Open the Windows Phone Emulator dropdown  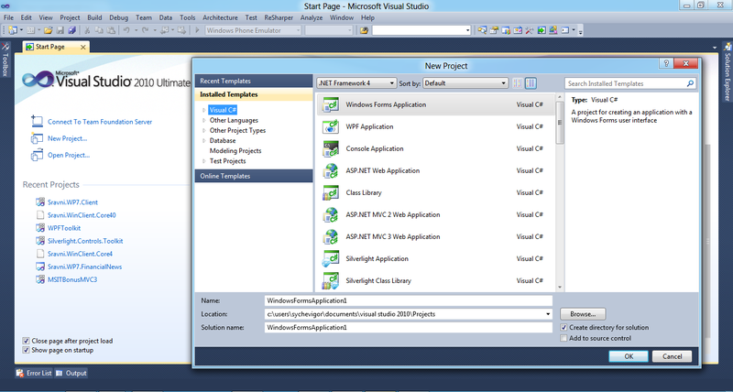(x=253, y=30)
